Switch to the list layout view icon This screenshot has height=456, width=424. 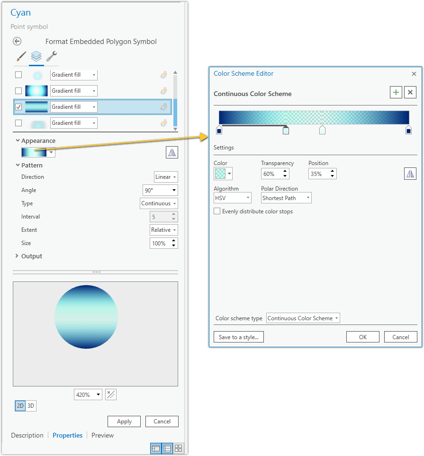click(x=167, y=448)
